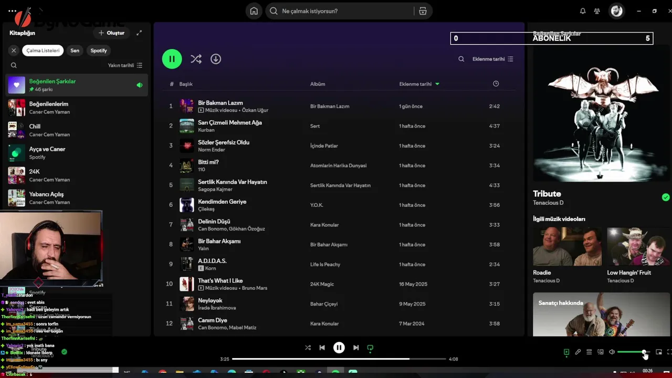This screenshot has width=672, height=378.
Task: Open the Yakın tarihli sort dropdown
Action: [125, 65]
